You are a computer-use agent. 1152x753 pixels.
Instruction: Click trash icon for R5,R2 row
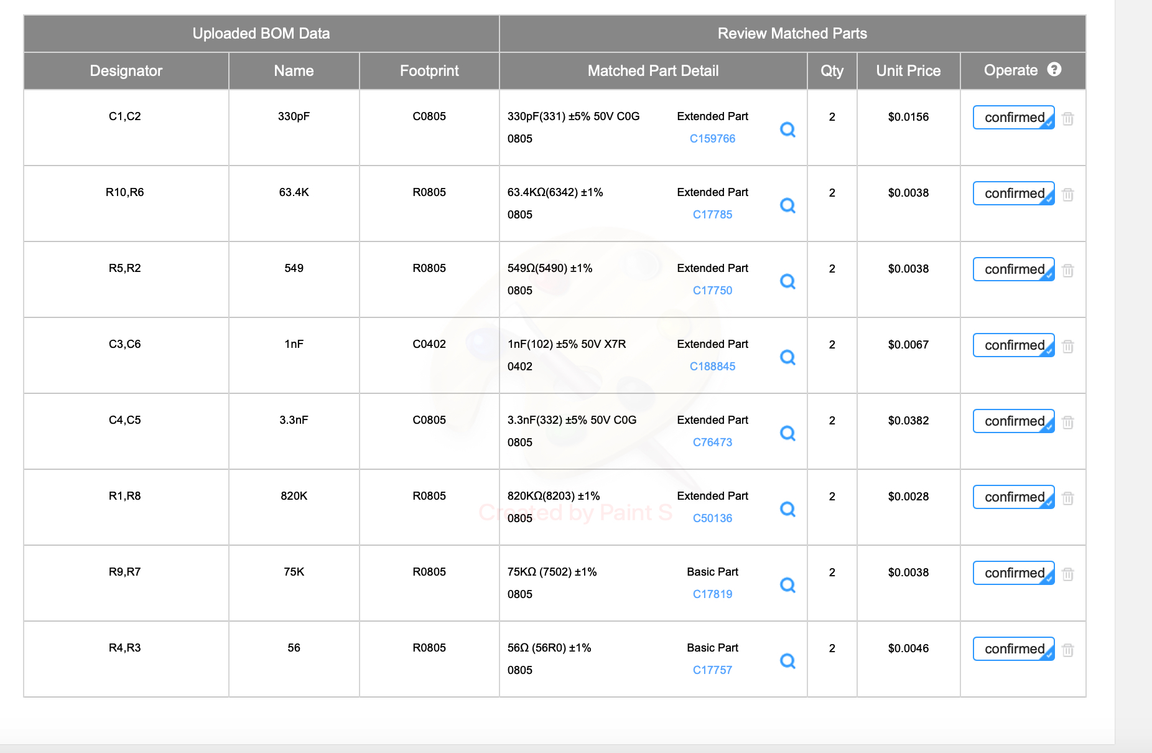[1068, 270]
